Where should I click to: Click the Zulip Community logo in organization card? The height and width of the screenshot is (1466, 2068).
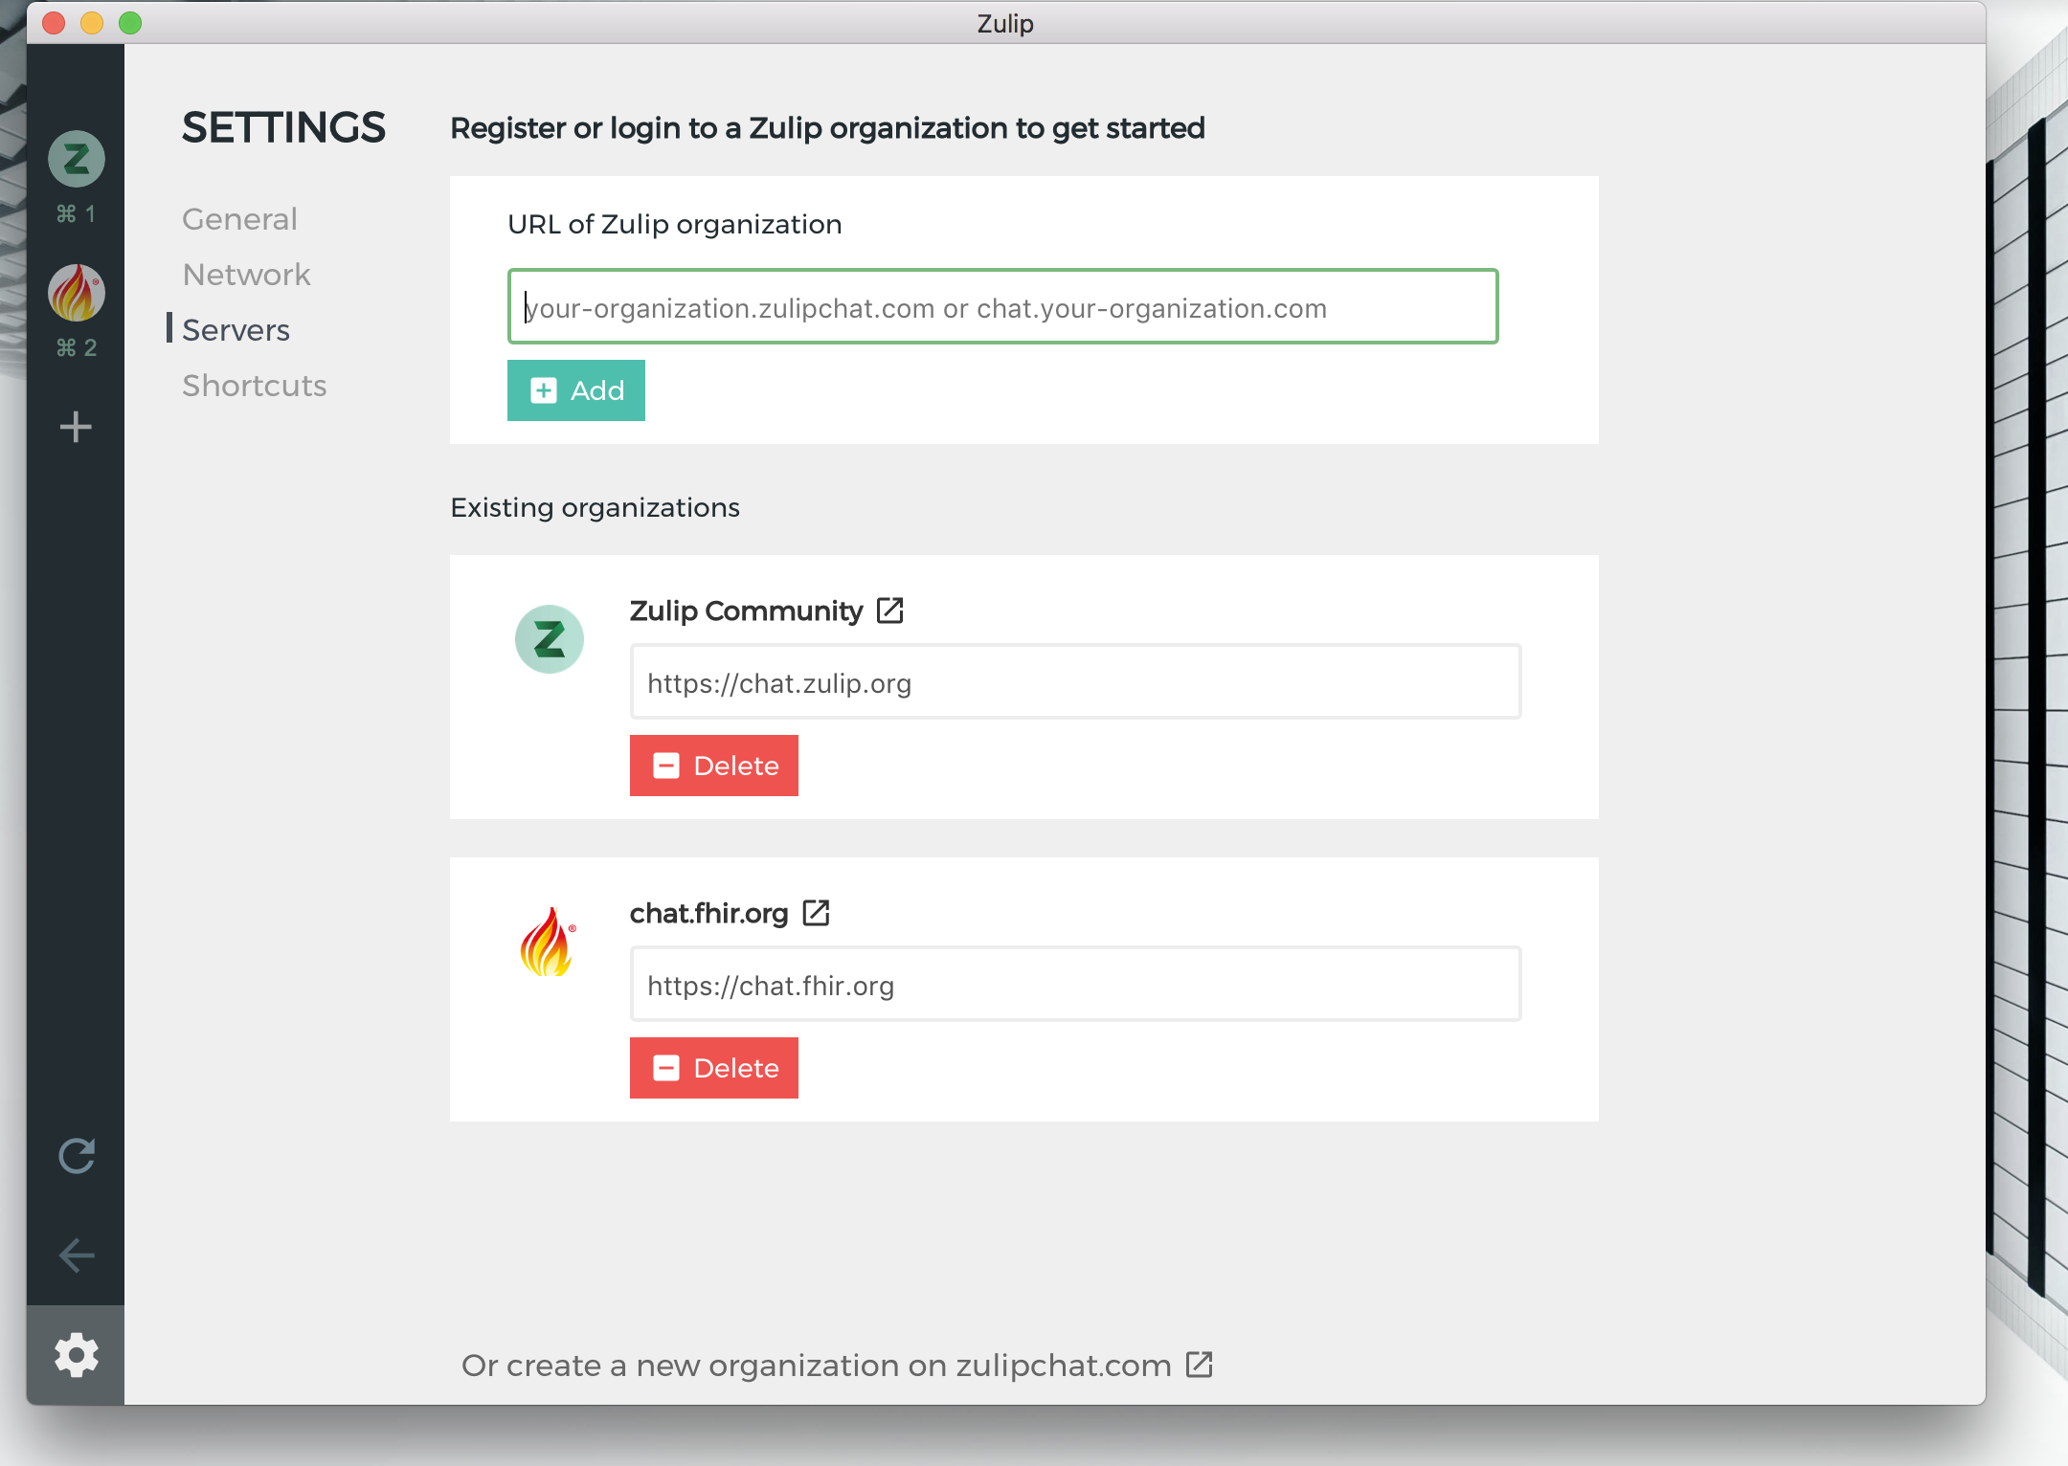coord(550,639)
